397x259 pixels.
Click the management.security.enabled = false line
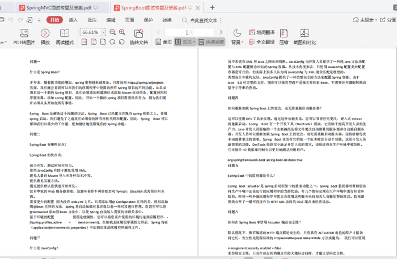[254, 248]
